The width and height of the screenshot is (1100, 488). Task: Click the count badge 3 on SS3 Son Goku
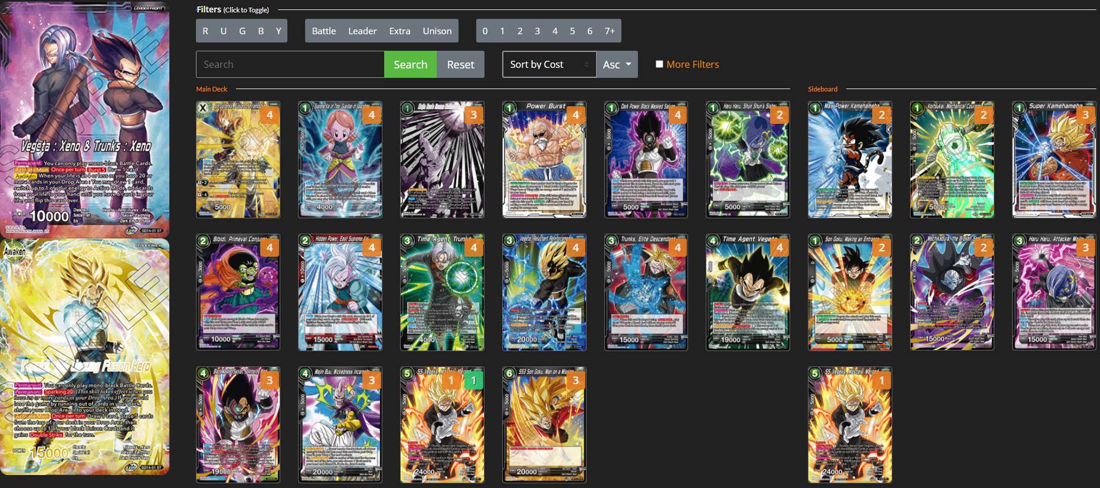tap(575, 381)
